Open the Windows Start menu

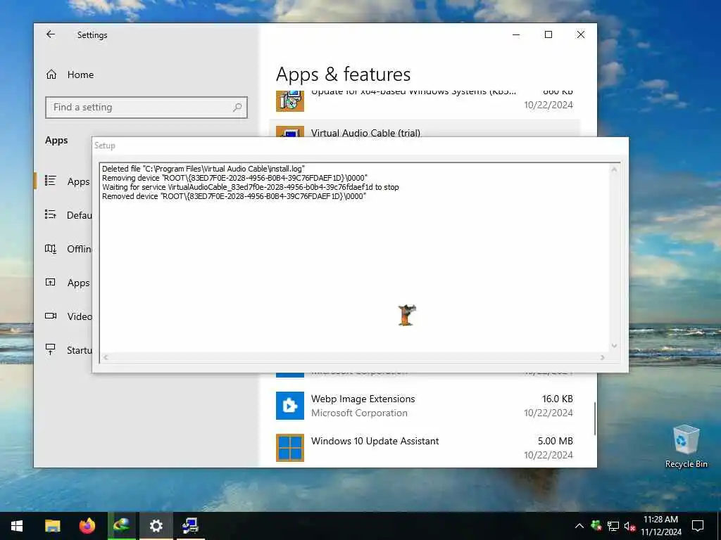coord(17,526)
